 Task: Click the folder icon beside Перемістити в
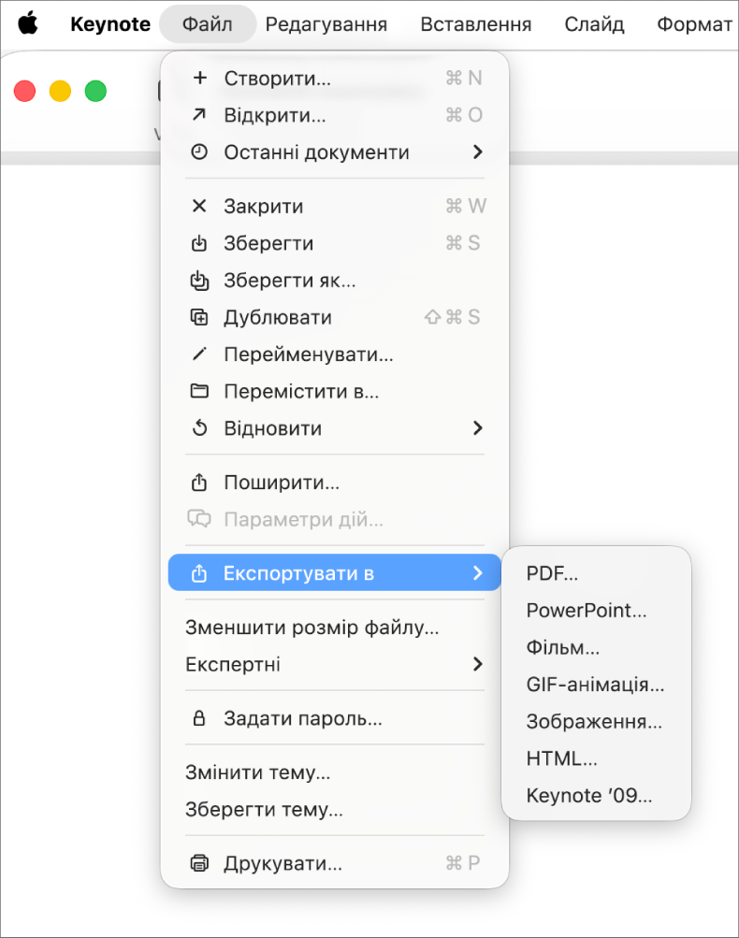click(x=199, y=391)
